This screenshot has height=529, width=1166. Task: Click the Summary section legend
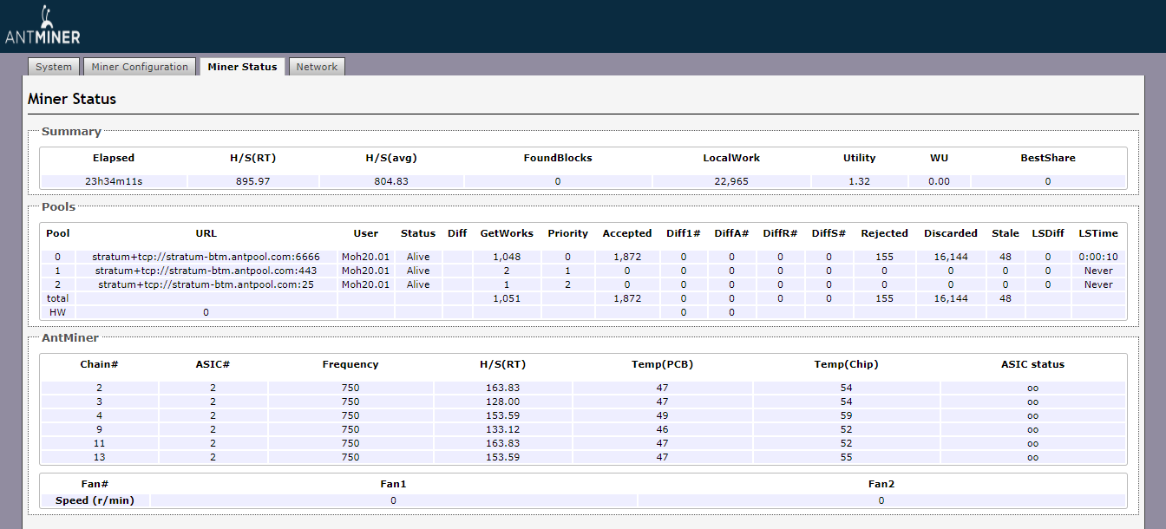click(71, 132)
